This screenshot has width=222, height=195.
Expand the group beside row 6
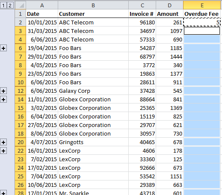click(x=3, y=48)
